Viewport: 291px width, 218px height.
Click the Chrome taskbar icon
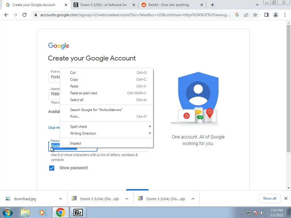click(x=60, y=212)
